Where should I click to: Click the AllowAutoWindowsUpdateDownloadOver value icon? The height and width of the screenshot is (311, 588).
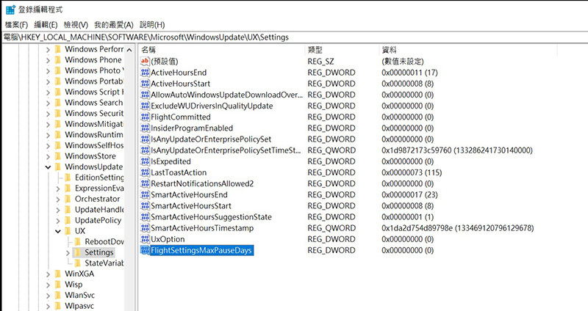[x=145, y=95]
